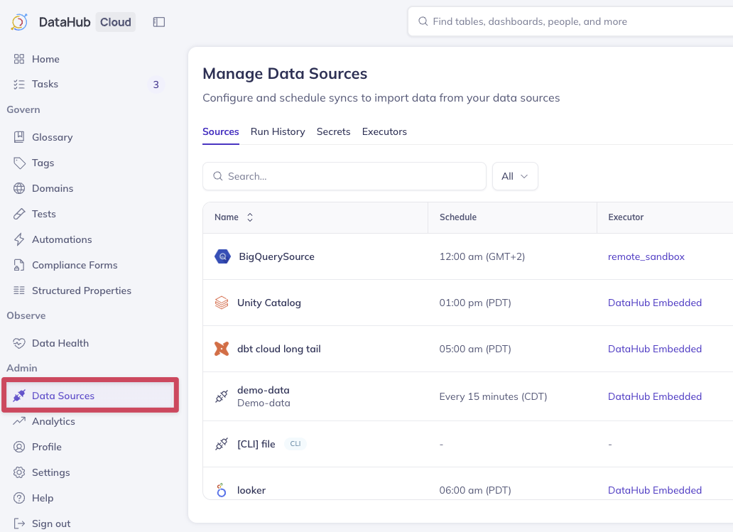Click the Every 15 minutes (CDT) schedule
The height and width of the screenshot is (532, 733).
click(493, 396)
